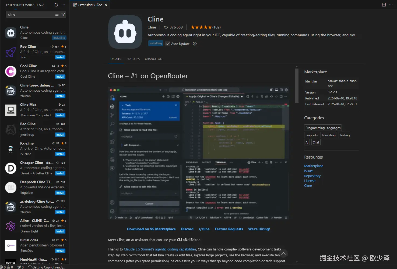The height and width of the screenshot is (269, 397).
Task: Install the Roo Cline extension
Action: (x=60, y=57)
